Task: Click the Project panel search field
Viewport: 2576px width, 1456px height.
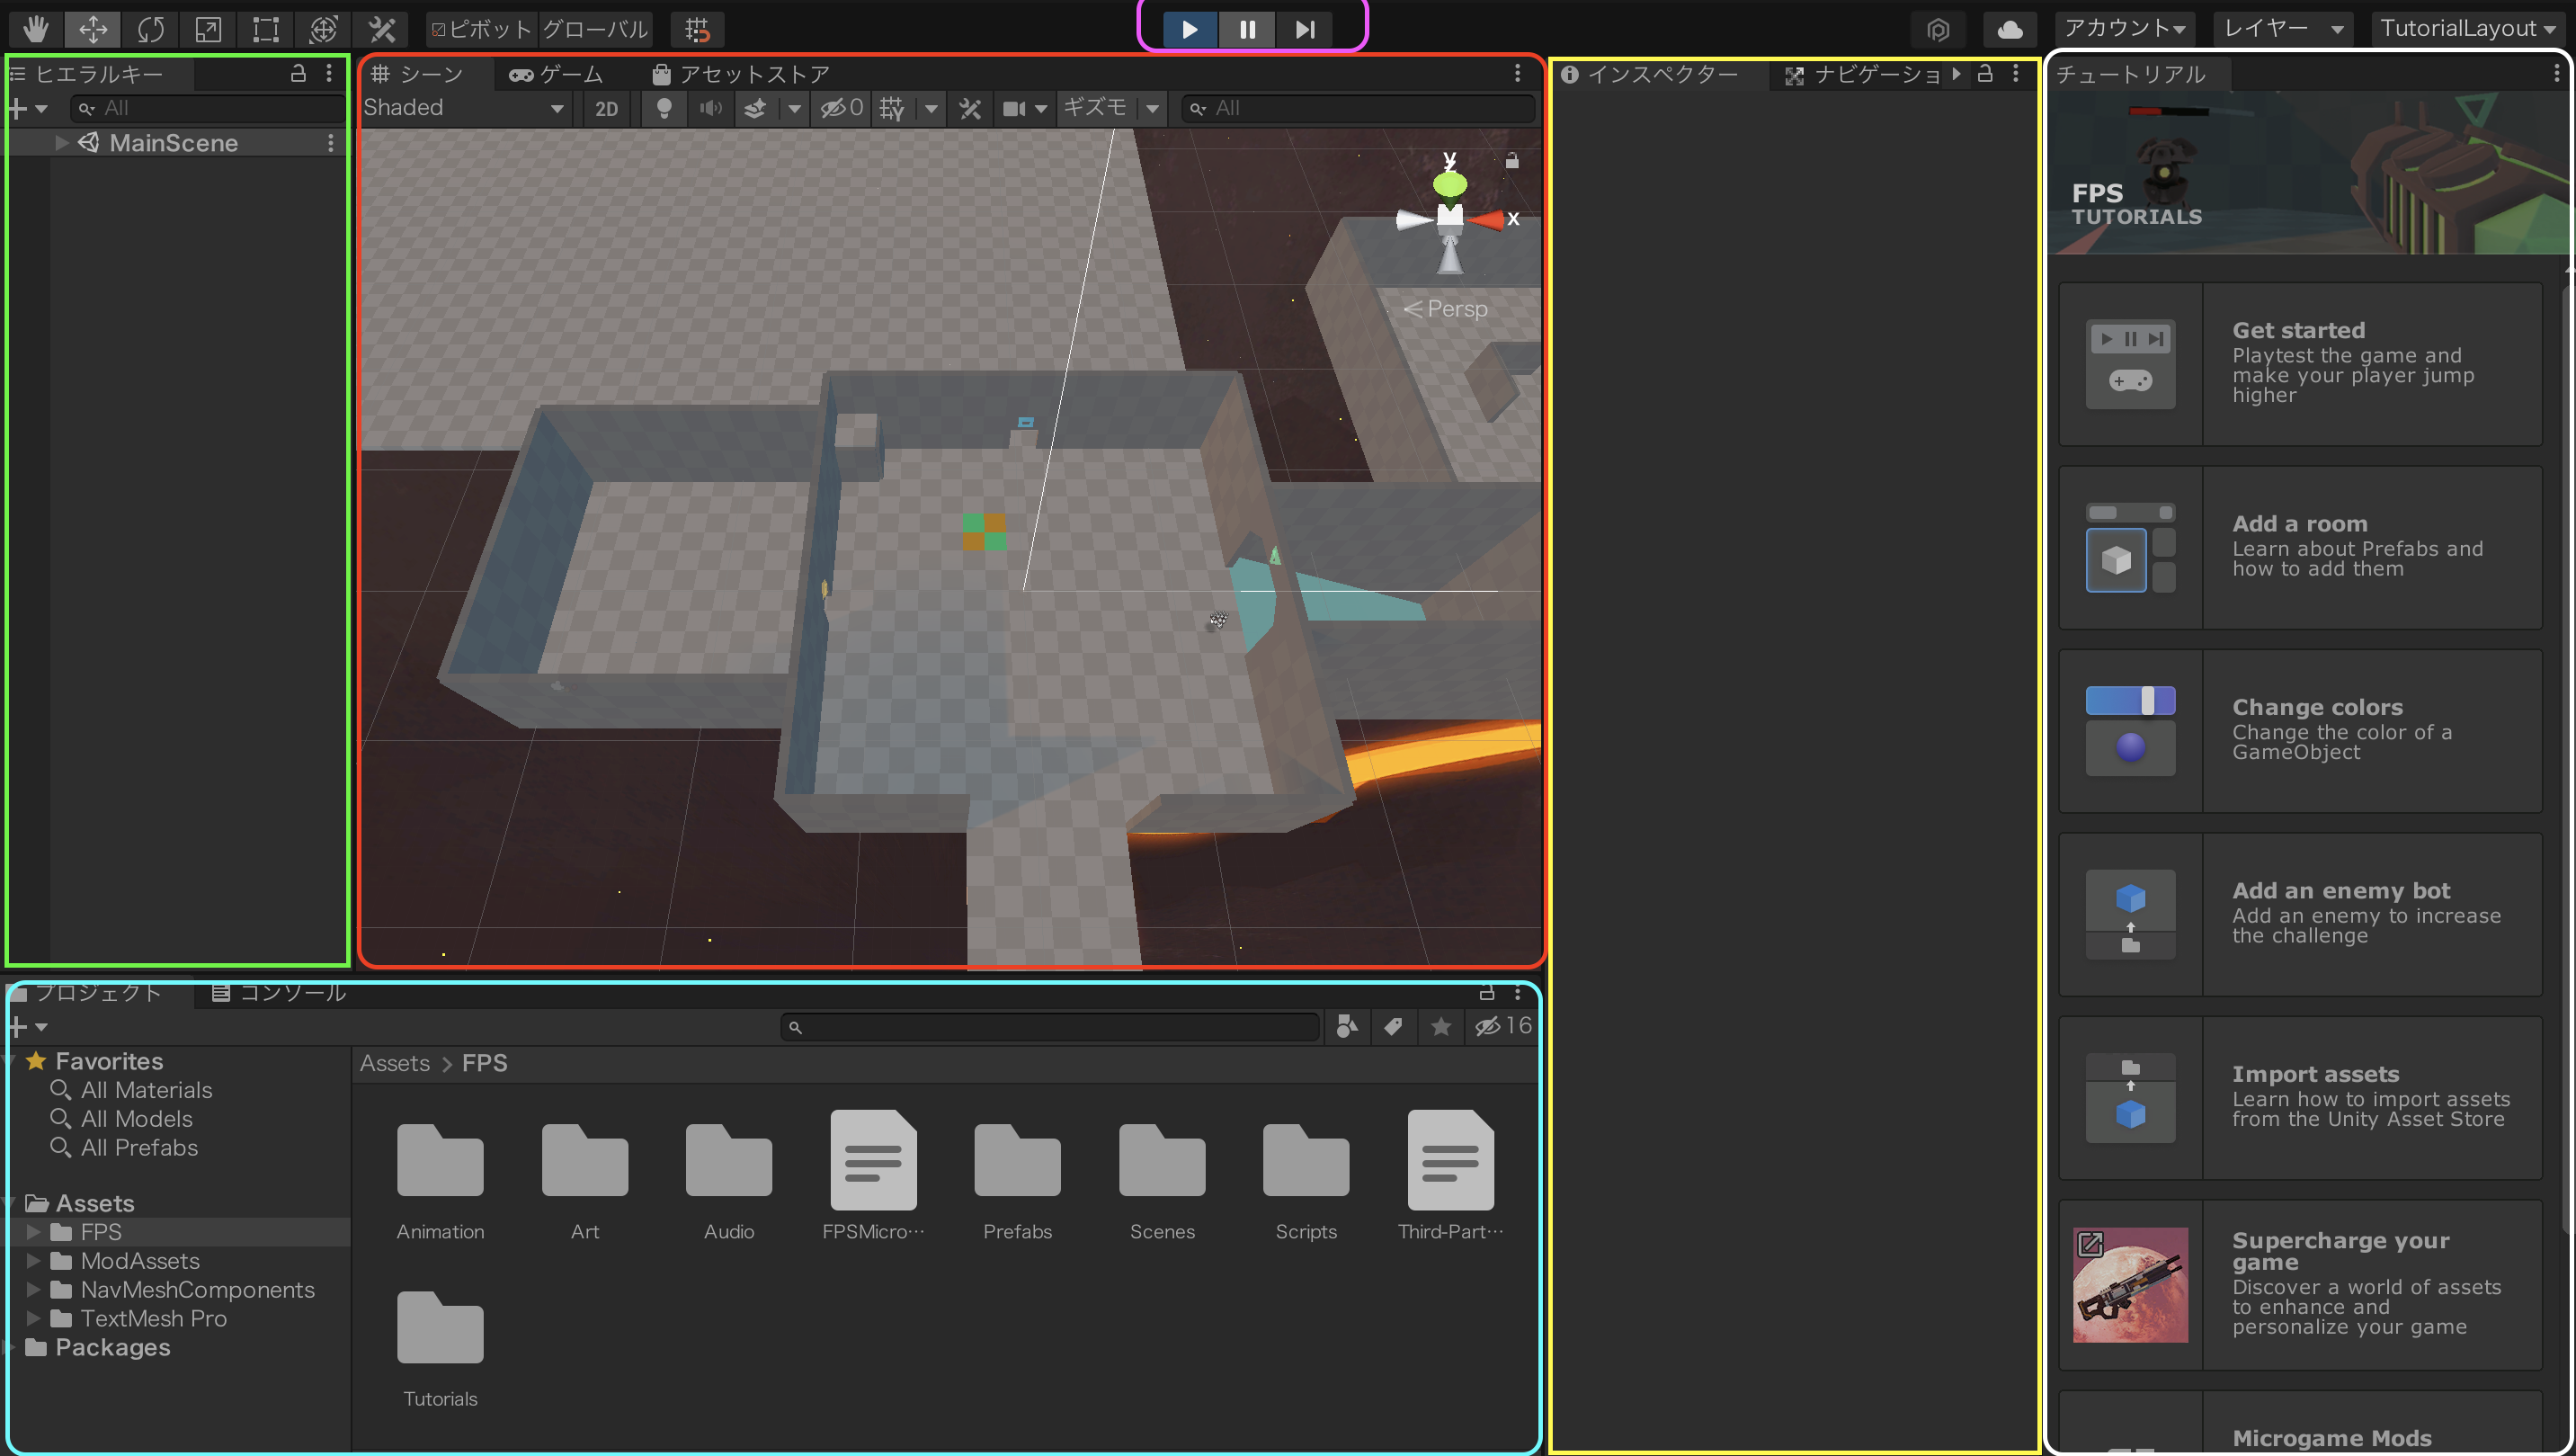Action: [1050, 1027]
